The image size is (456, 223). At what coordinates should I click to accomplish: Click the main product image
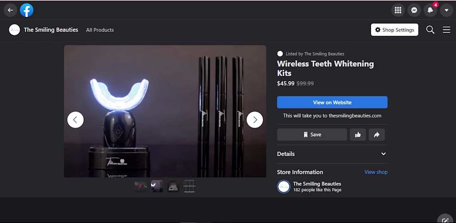pos(165,111)
